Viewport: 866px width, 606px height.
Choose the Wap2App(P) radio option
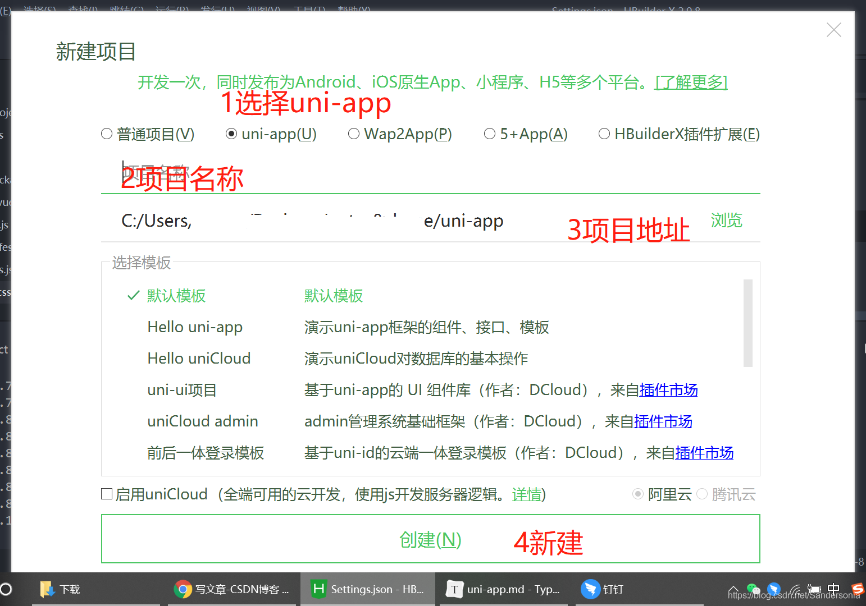(354, 134)
